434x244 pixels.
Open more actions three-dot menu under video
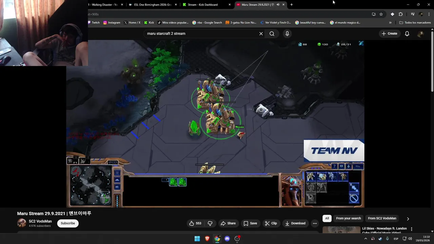(x=315, y=223)
